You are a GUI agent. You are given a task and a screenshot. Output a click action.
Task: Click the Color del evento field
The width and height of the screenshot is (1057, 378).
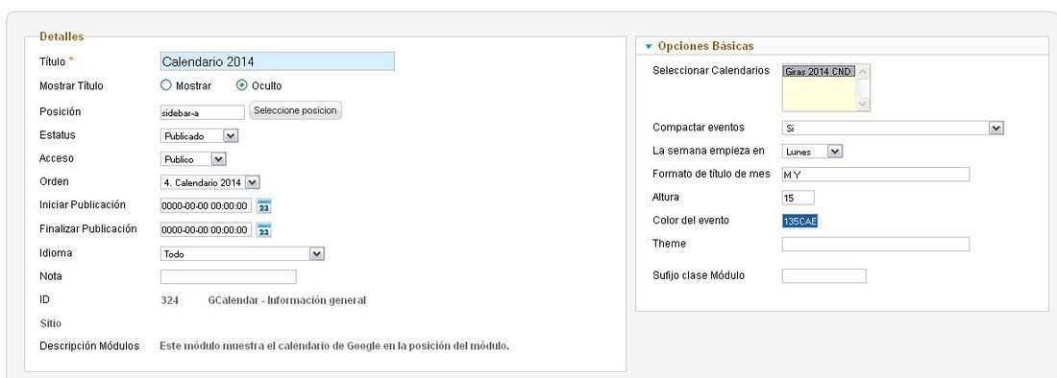tap(800, 222)
